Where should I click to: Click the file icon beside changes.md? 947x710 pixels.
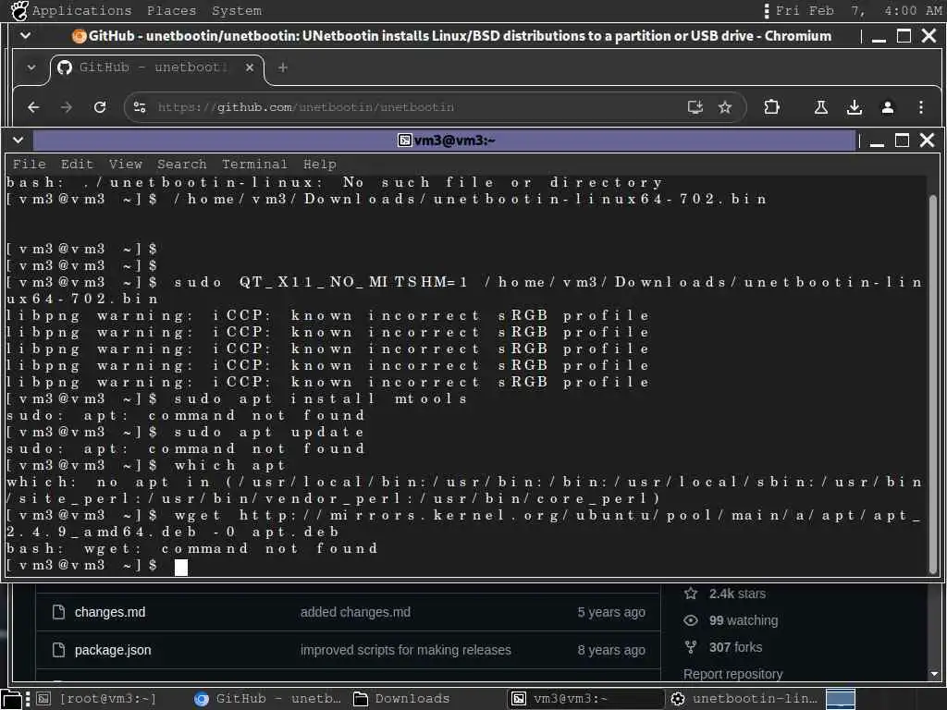58,612
